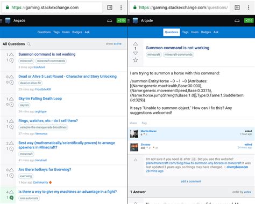Go to Tags on the right page
255x204 pixels.
(x=185, y=32)
